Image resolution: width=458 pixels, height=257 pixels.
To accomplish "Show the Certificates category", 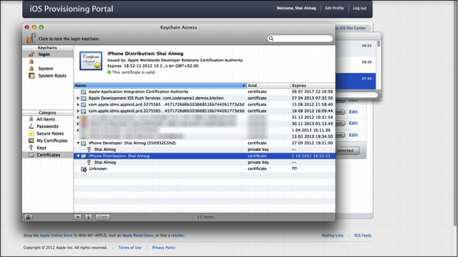I will (48, 155).
